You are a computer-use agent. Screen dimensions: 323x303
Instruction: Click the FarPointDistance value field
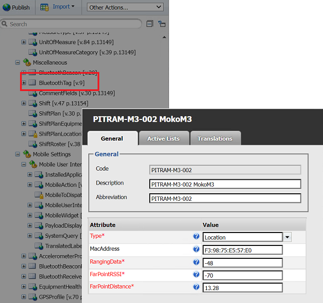coord(243,287)
